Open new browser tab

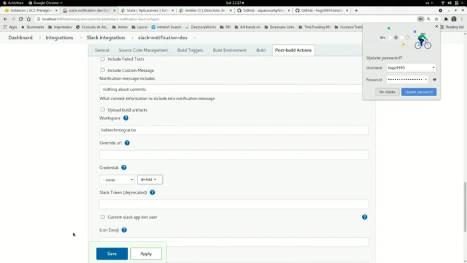coord(356,11)
